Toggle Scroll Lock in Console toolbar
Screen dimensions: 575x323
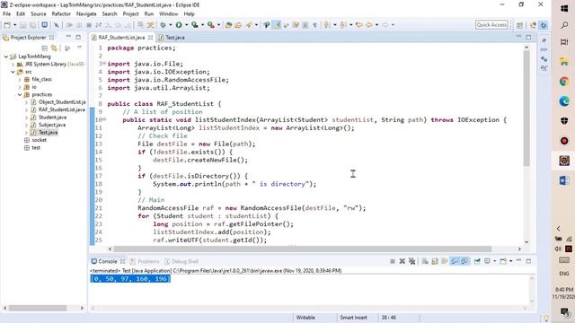pos(435,261)
